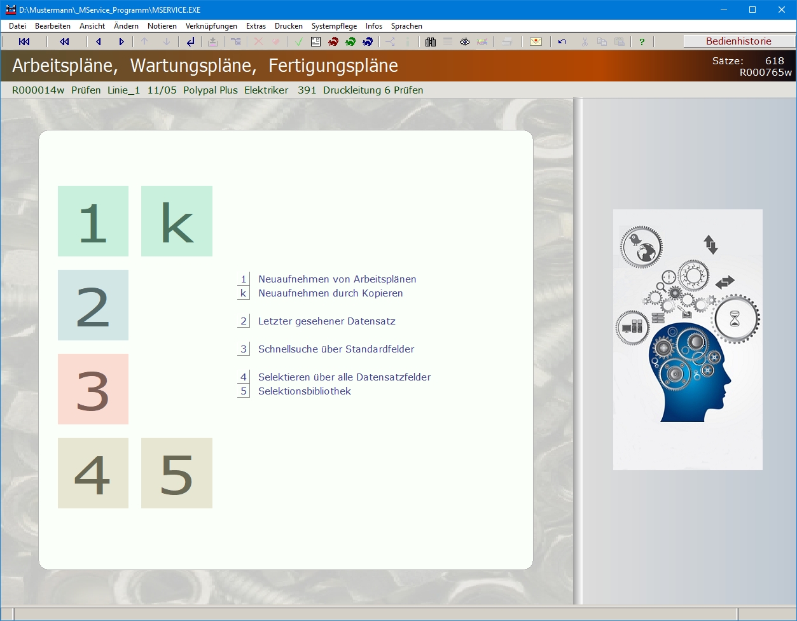Open the Extras menu

click(x=256, y=26)
